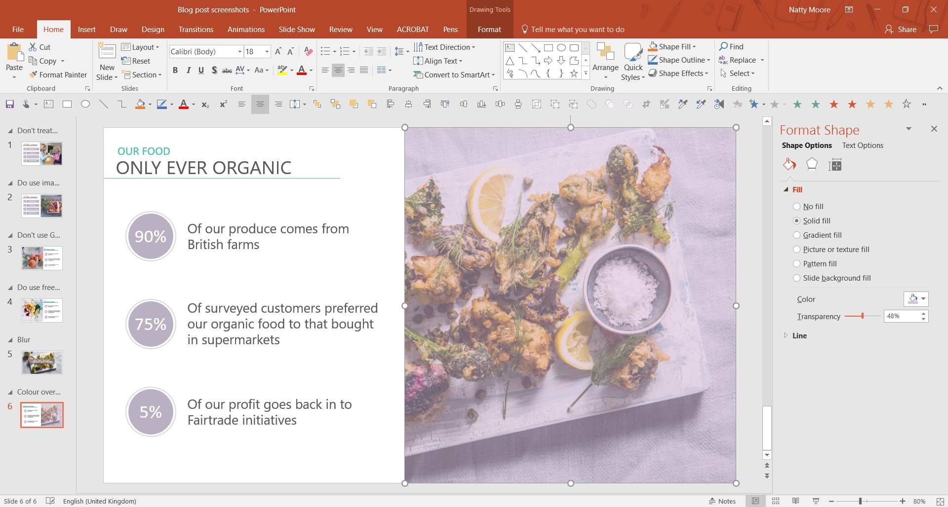This screenshot has height=507, width=948.
Task: Adjust the Transparency slider
Action: point(862,316)
